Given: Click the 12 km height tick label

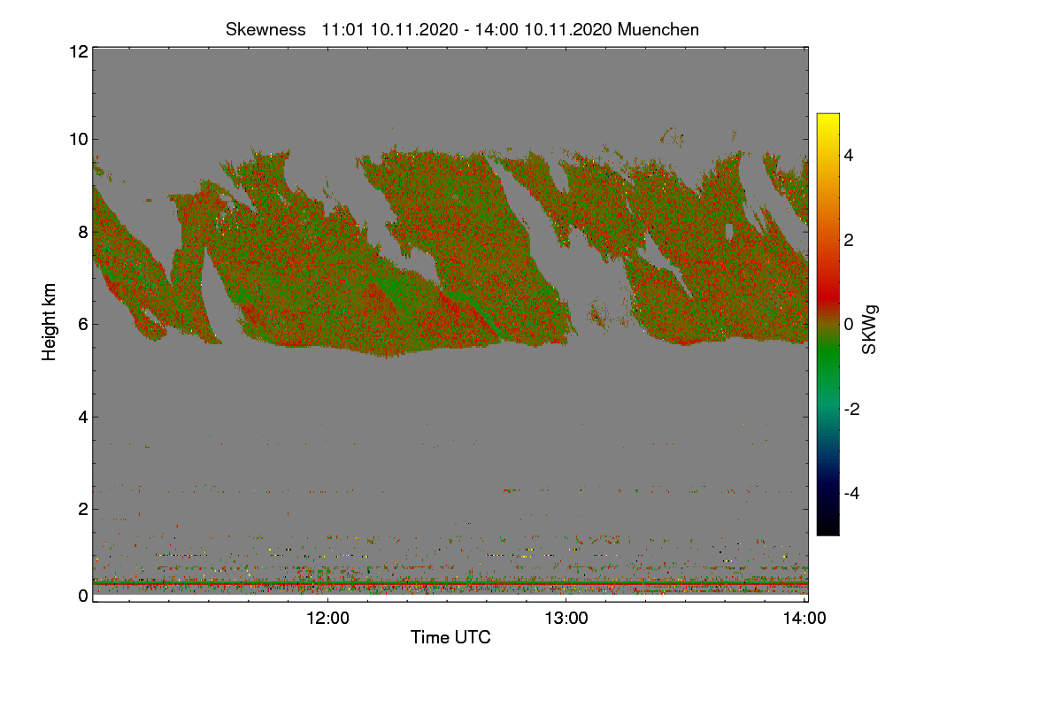Looking at the screenshot, I should (x=78, y=51).
